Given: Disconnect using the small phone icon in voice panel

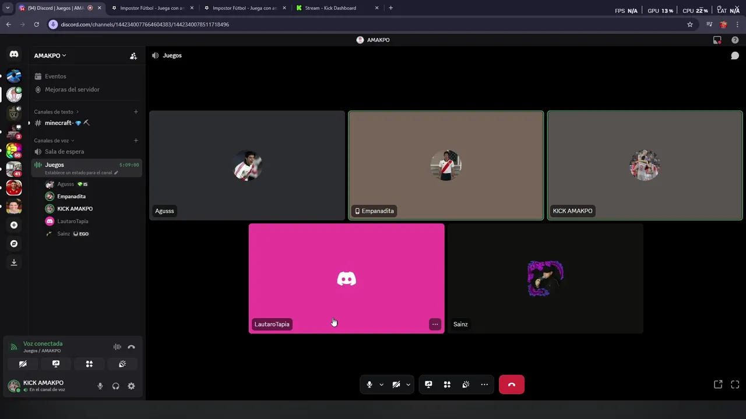Looking at the screenshot, I should [x=131, y=347].
